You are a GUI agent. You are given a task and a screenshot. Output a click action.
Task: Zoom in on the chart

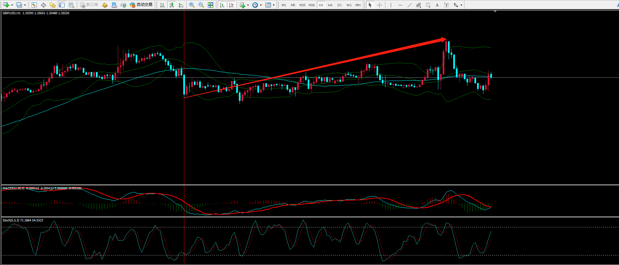[x=192, y=5]
